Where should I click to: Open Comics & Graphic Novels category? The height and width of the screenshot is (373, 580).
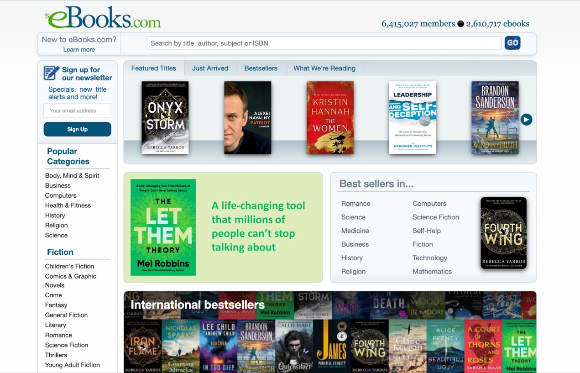tap(71, 281)
